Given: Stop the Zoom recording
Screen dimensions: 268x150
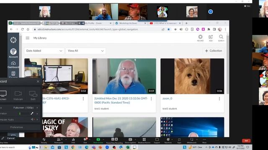Looking at the screenshot, I should tap(116, 139).
